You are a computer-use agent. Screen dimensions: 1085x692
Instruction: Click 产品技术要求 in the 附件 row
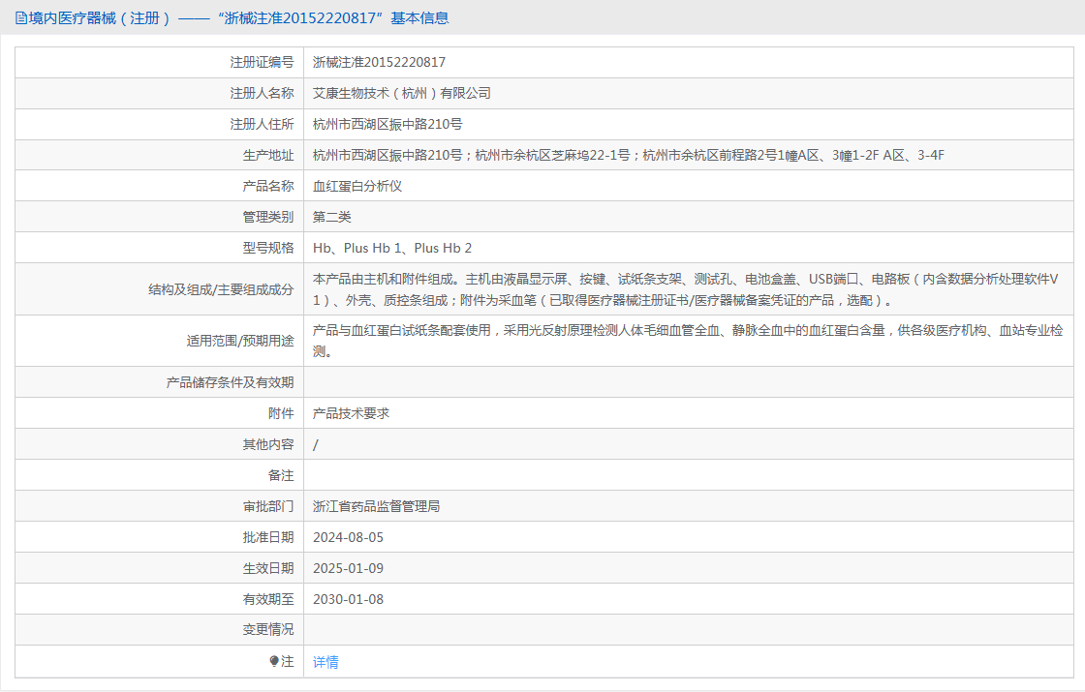tap(351, 413)
